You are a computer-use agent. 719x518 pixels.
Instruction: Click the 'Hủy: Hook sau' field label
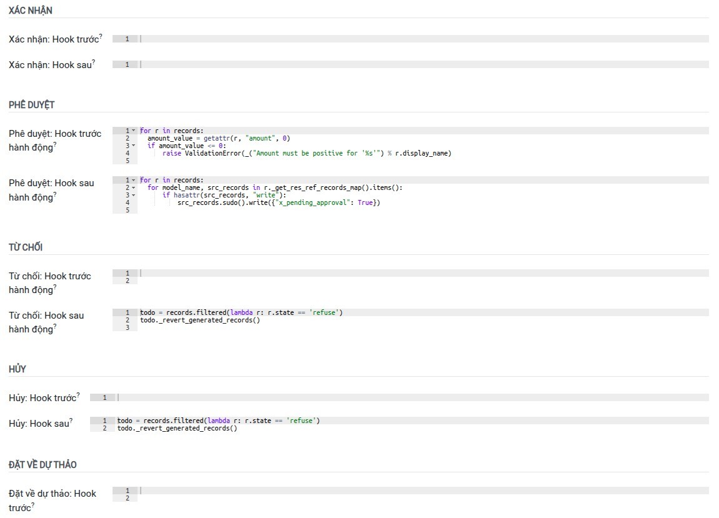point(39,424)
